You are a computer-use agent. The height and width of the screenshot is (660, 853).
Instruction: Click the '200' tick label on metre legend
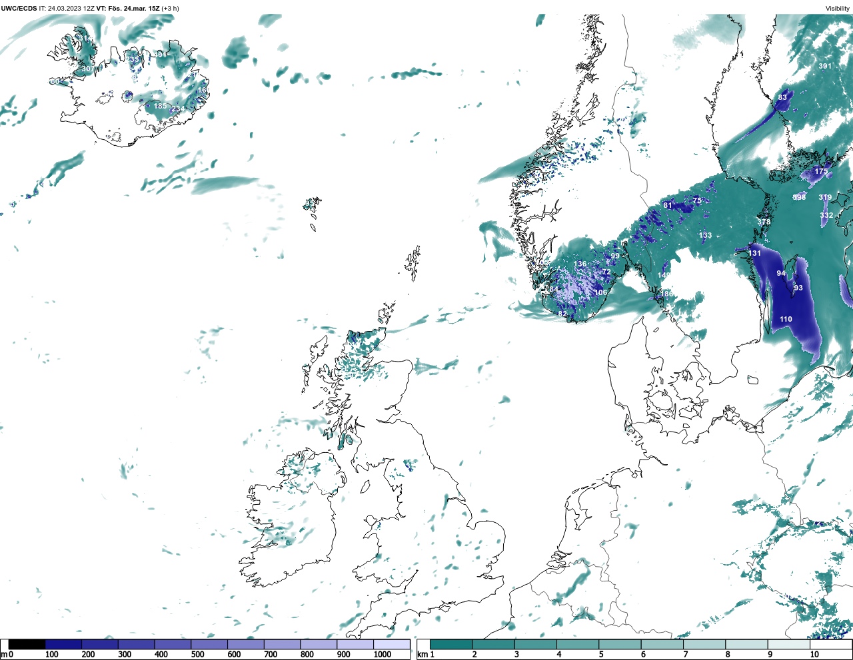pyautogui.click(x=88, y=655)
